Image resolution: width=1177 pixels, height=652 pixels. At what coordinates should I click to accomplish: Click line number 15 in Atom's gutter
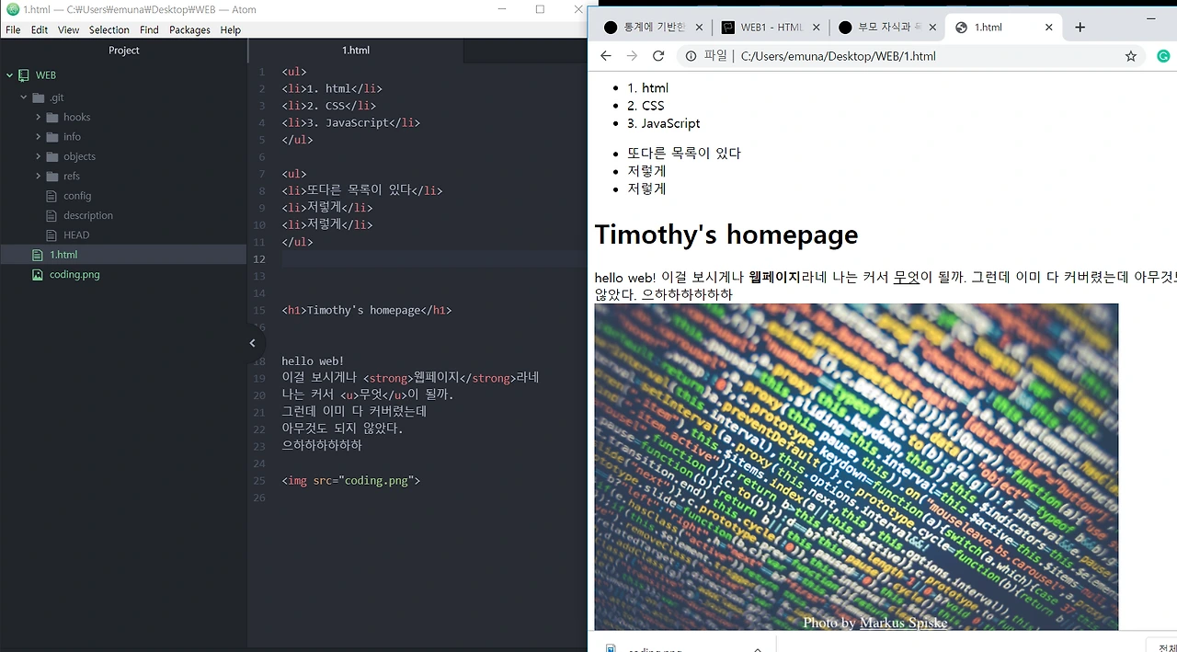pyautogui.click(x=259, y=311)
